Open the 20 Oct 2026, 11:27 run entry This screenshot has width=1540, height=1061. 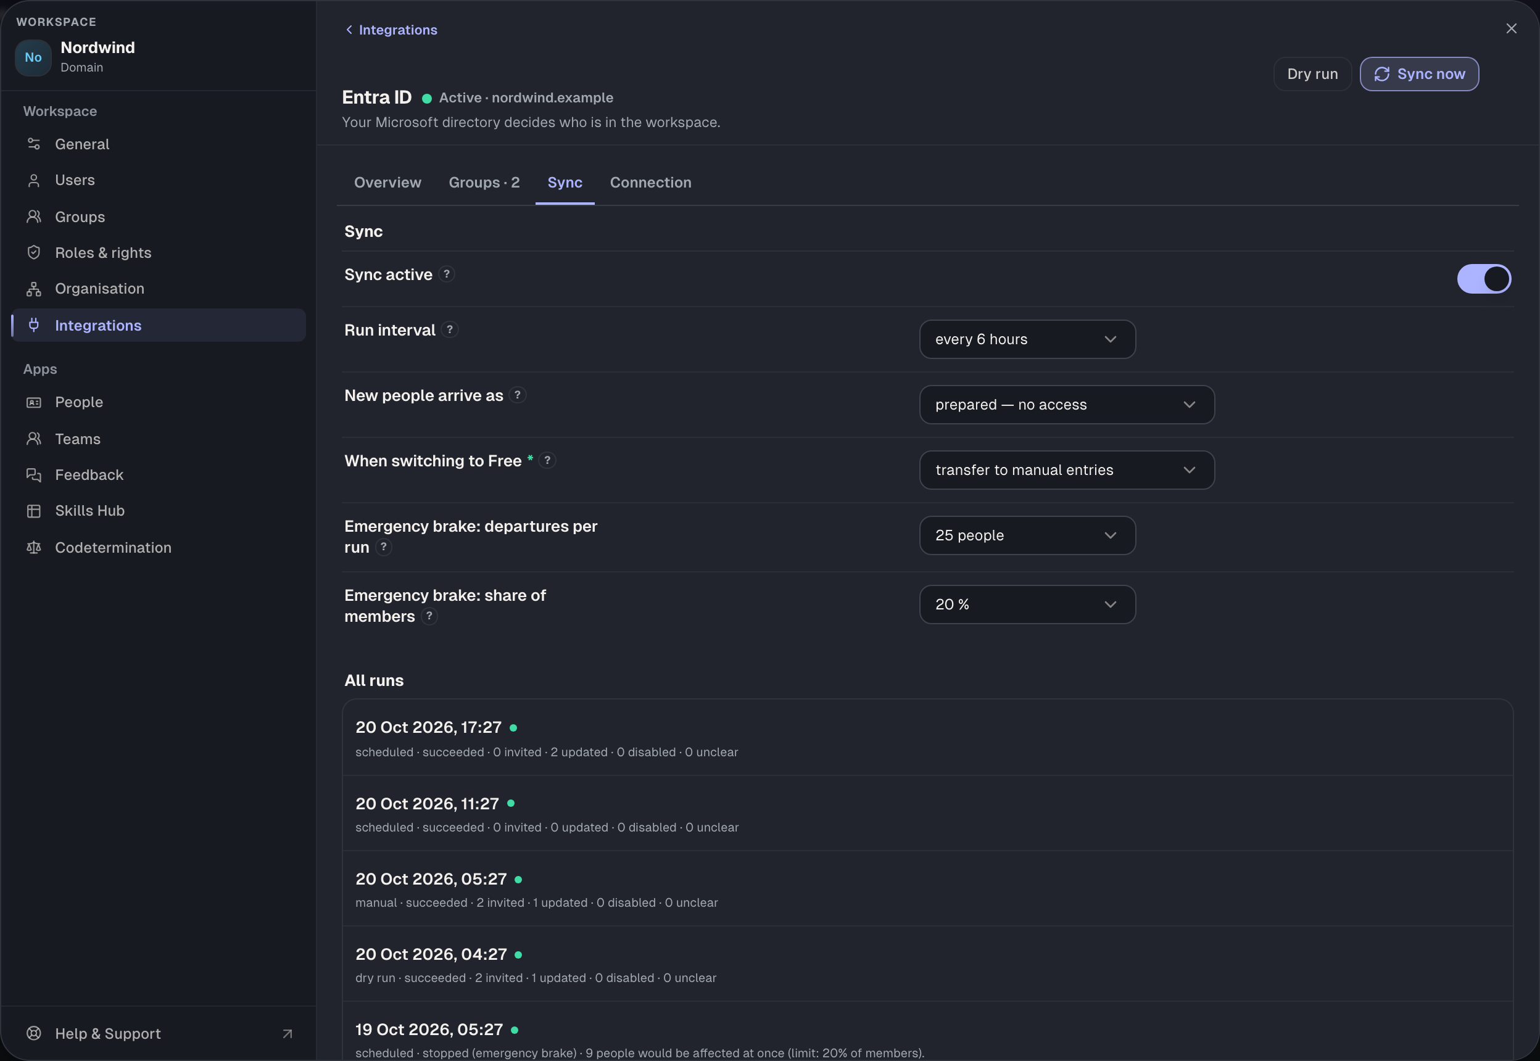coord(927,813)
